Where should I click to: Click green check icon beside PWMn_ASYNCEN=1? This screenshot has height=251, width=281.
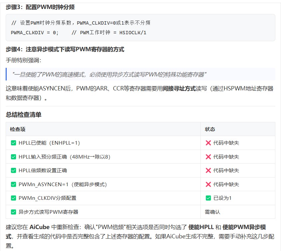pos(13,184)
